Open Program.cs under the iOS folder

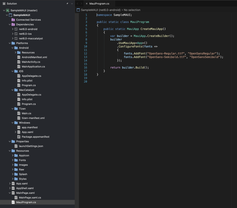tap(29, 85)
